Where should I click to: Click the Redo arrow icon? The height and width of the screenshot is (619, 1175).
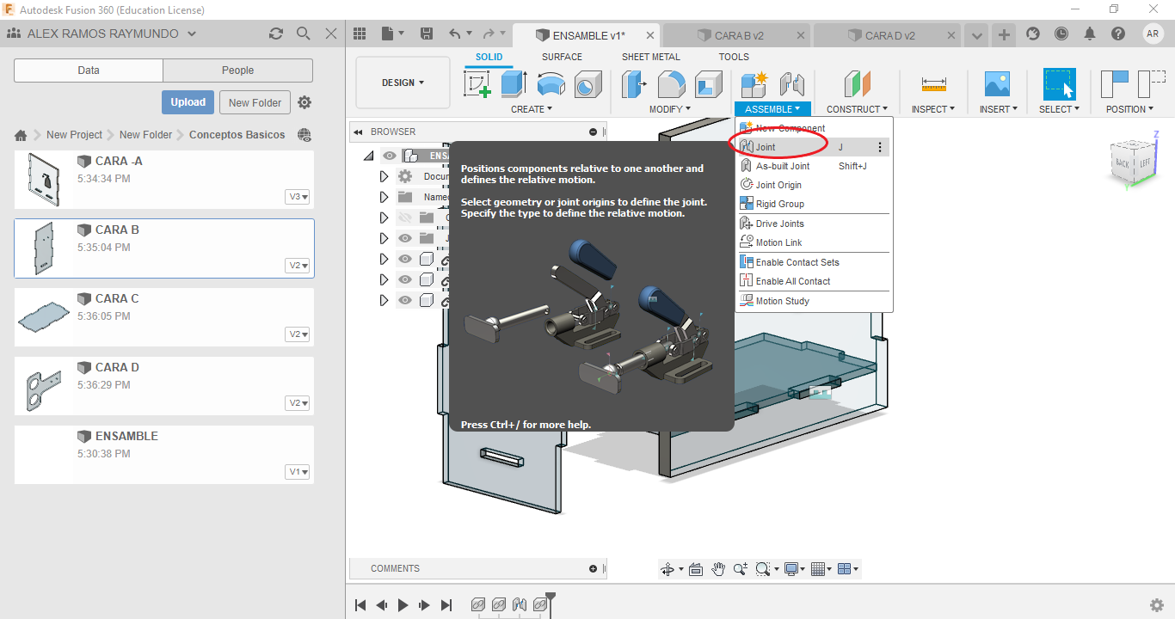(x=489, y=34)
